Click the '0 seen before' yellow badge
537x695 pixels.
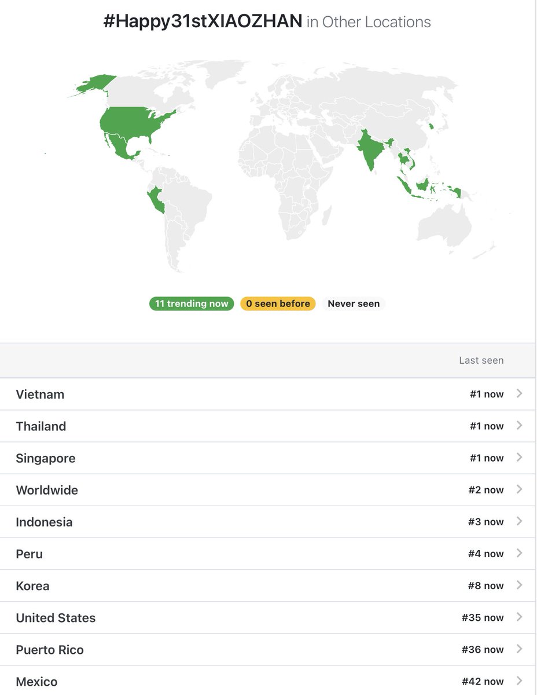click(278, 303)
